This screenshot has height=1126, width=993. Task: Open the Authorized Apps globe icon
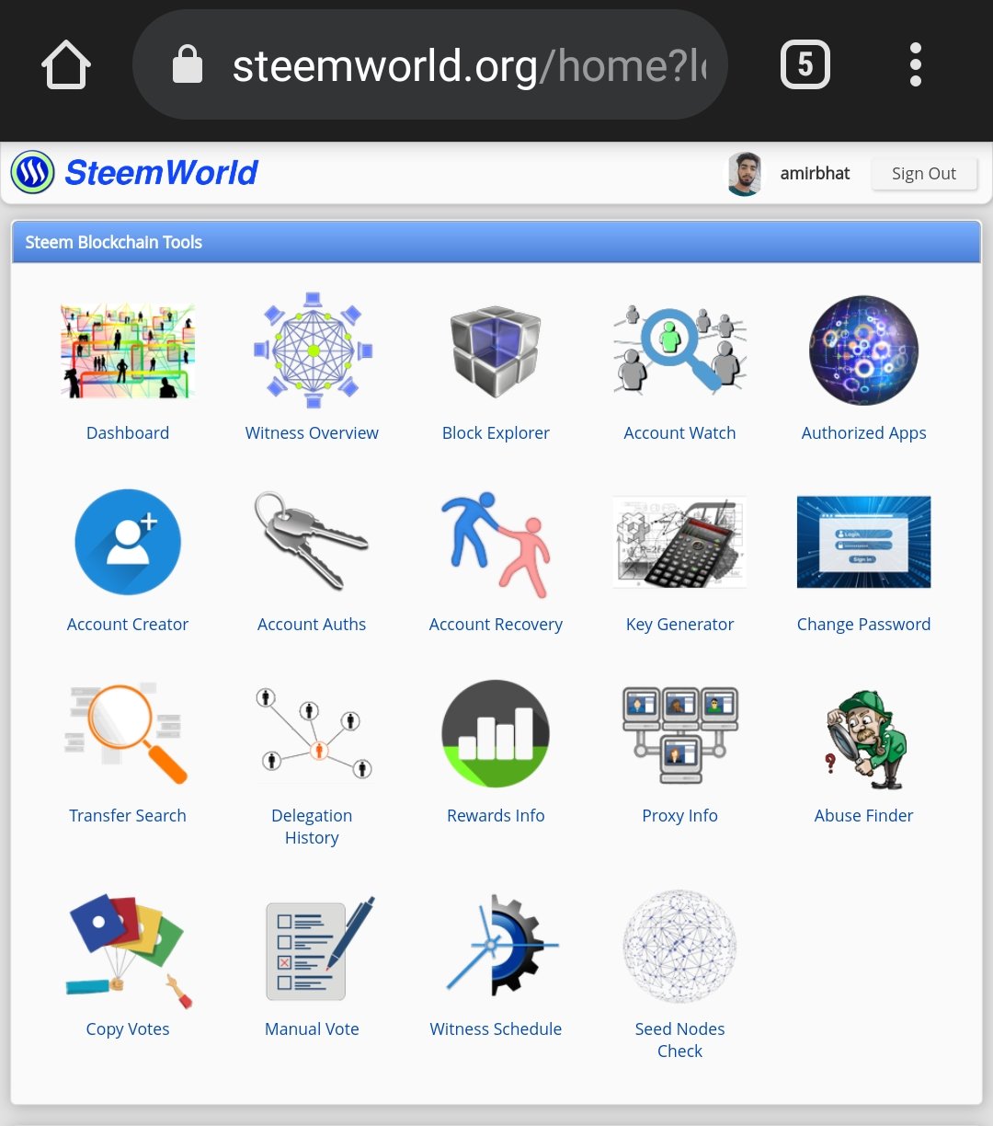pos(863,350)
